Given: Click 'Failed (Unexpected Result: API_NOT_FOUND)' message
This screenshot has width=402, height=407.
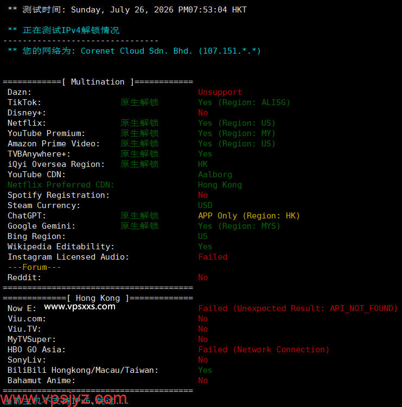Looking at the screenshot, I should coord(298,308).
